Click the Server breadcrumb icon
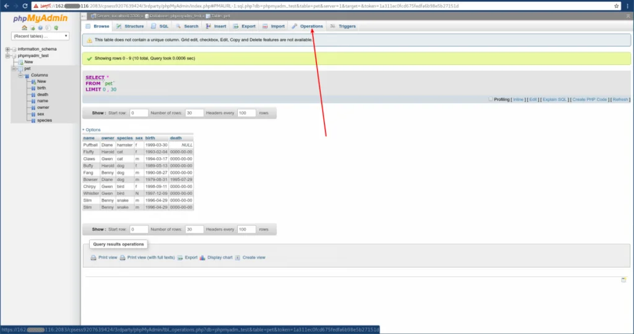This screenshot has height=334, width=634. (x=93, y=15)
